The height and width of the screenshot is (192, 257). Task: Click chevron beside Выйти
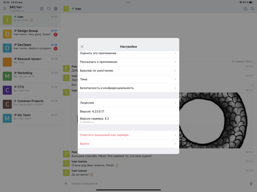pyautogui.click(x=175, y=144)
